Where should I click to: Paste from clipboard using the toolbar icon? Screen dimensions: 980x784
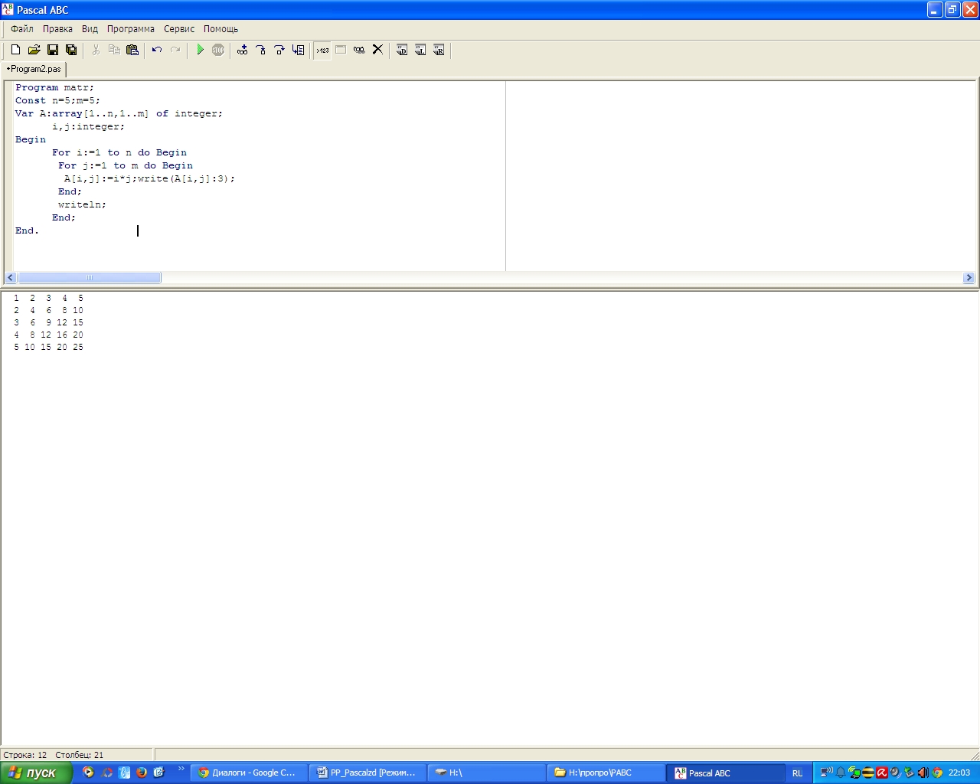[x=132, y=50]
